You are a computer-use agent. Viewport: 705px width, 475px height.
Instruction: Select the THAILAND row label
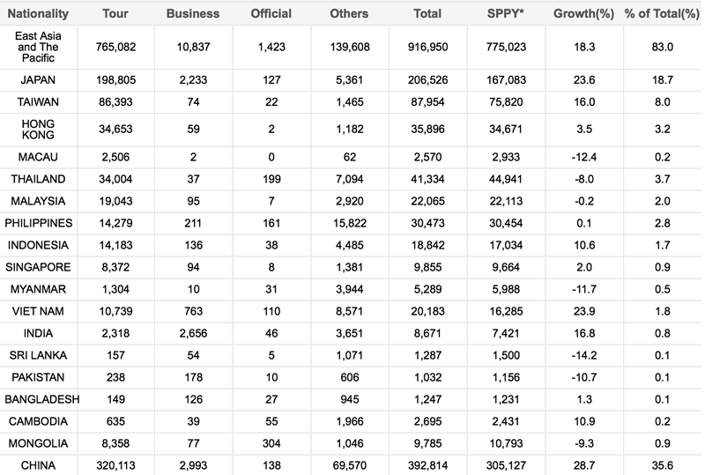(x=38, y=179)
